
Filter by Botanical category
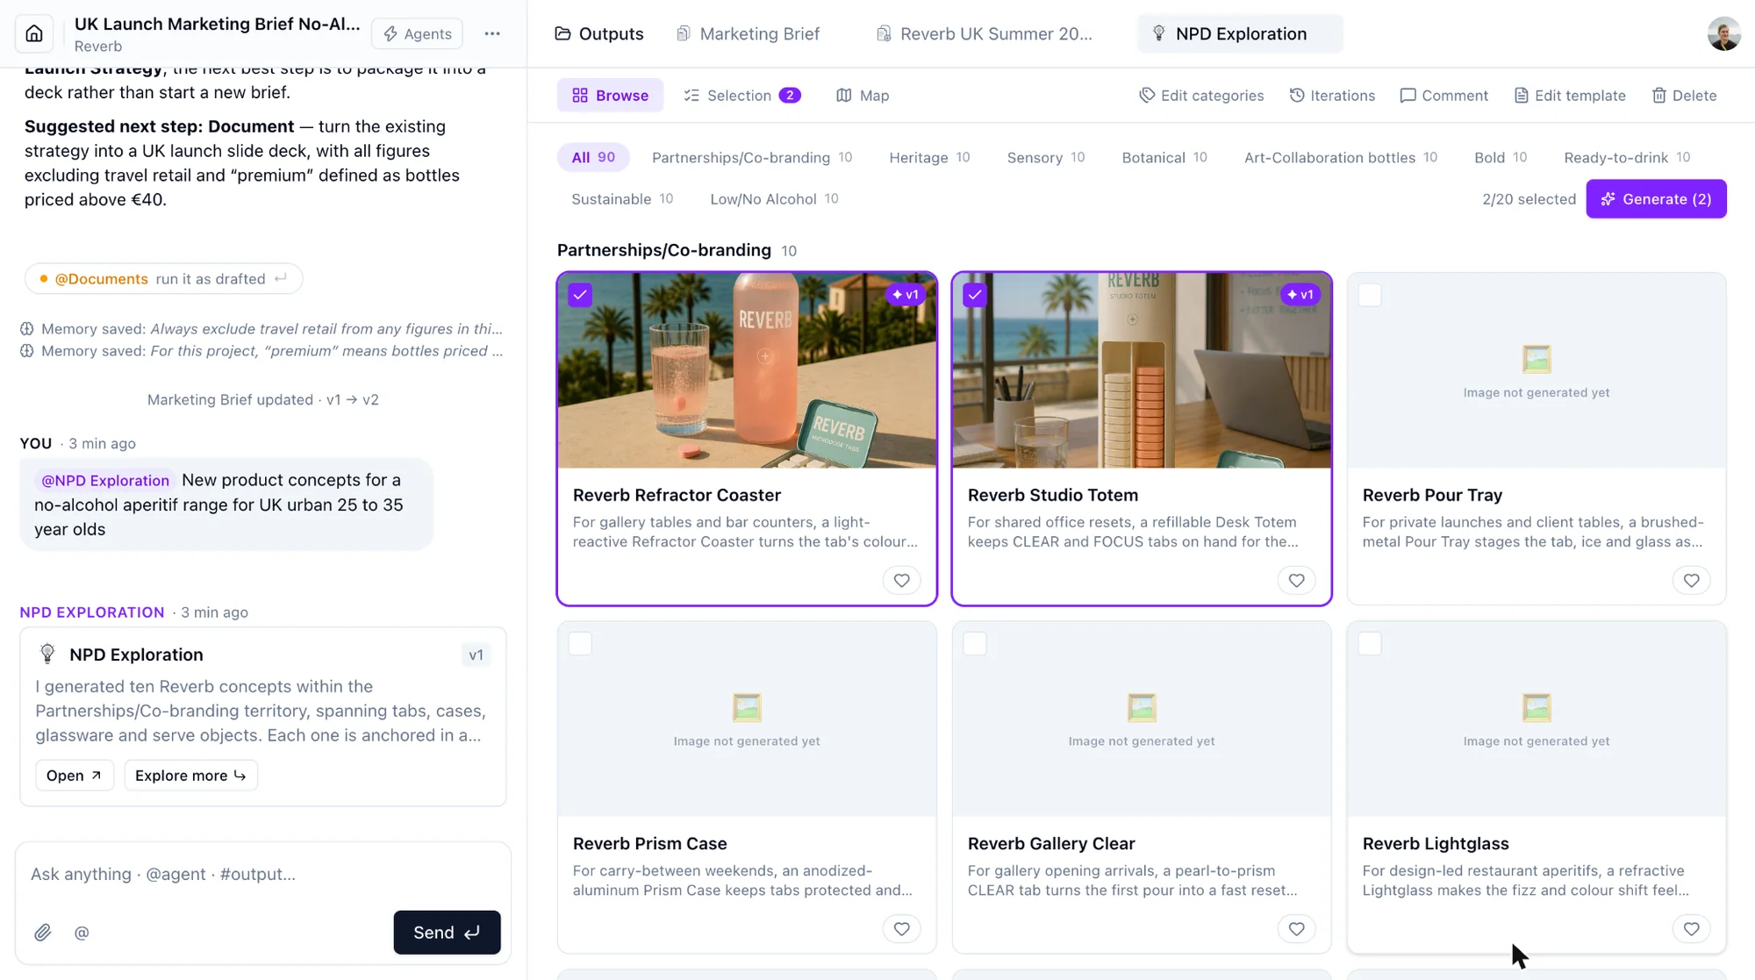[1164, 158]
